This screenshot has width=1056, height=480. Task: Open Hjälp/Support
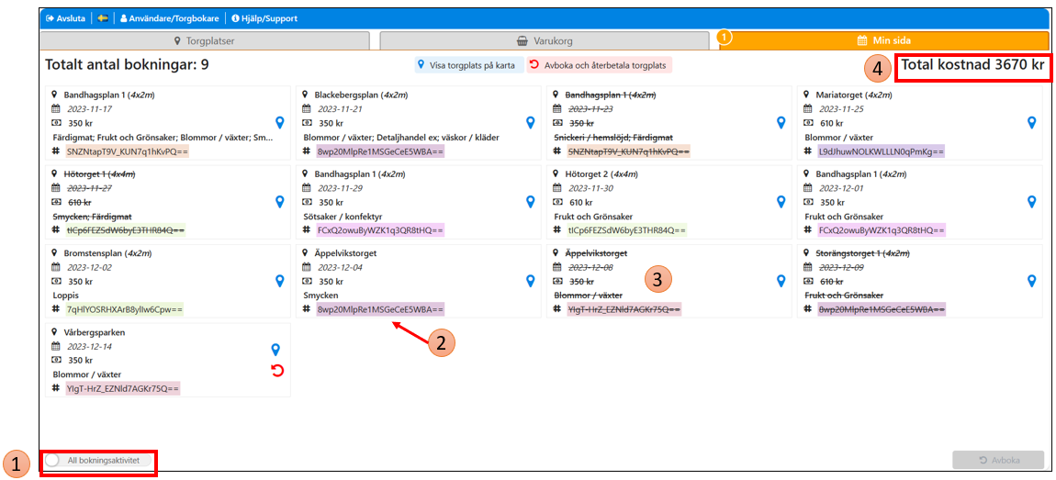264,18
